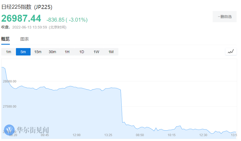This screenshot has height=141, width=241.
Task: Click the 10:15 time axis marker
Action: [172, 135]
